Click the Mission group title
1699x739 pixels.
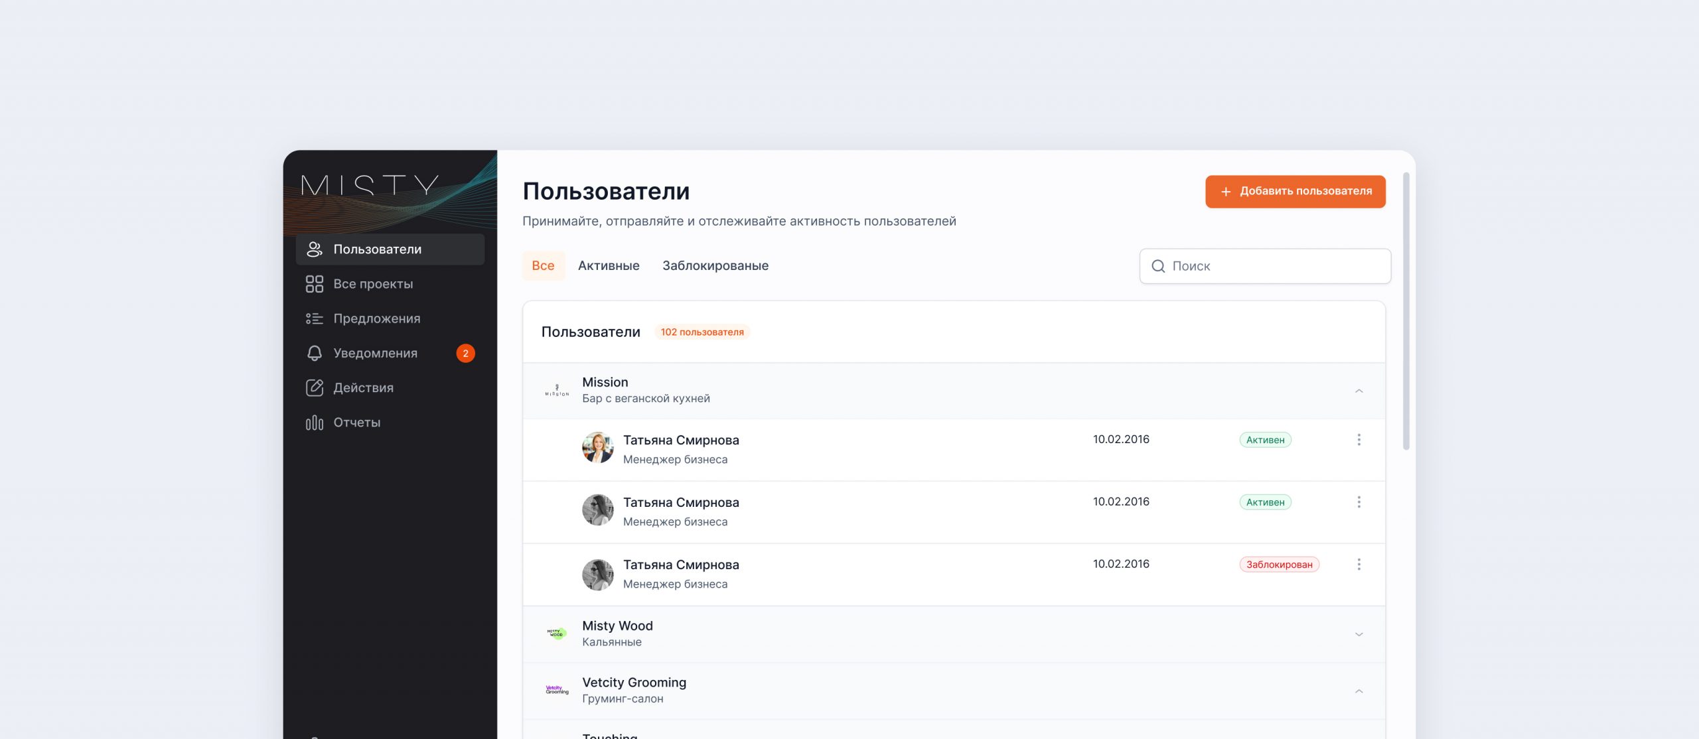pos(605,382)
